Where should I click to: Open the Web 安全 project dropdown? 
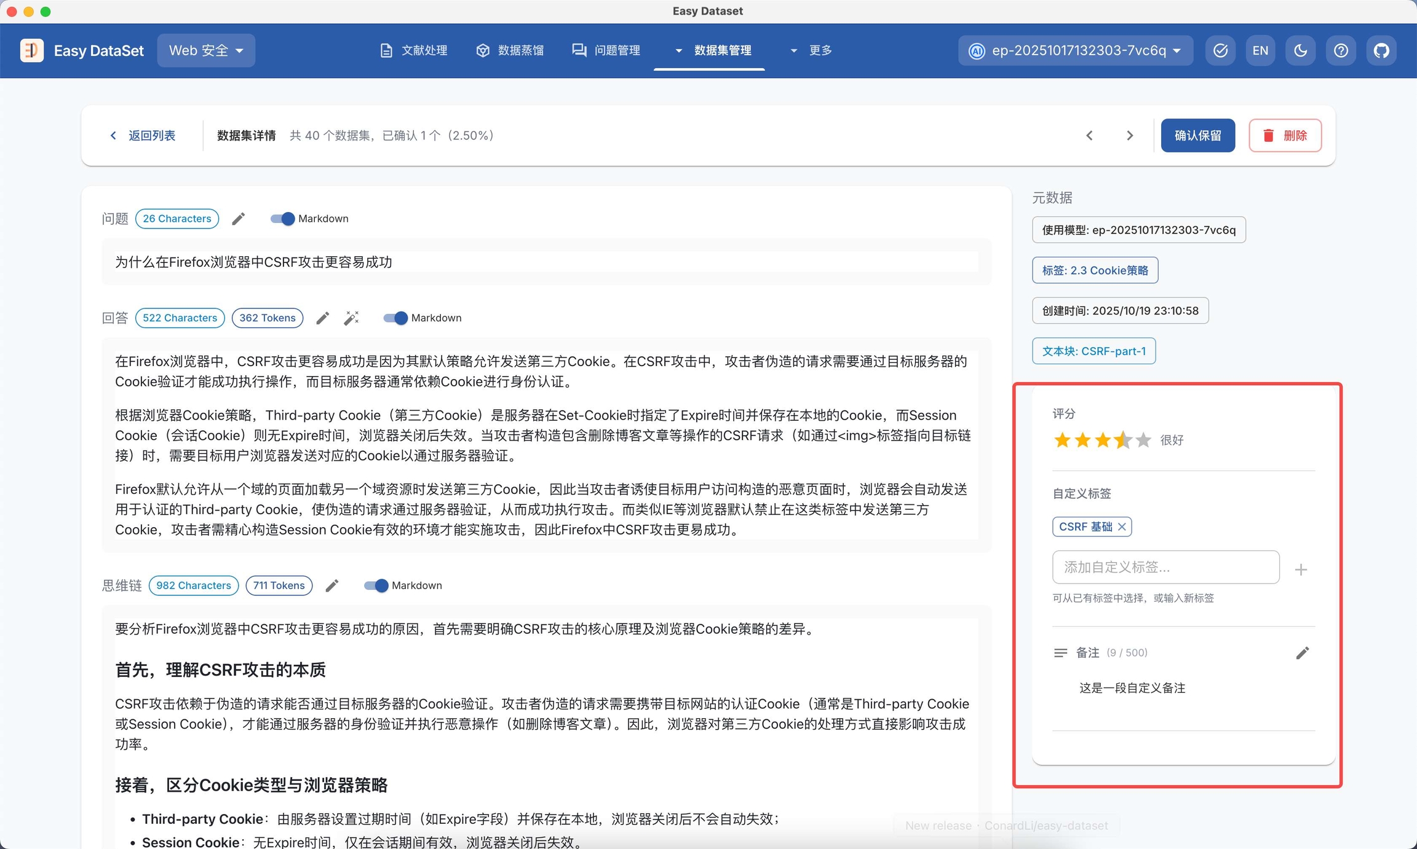pyautogui.click(x=206, y=50)
